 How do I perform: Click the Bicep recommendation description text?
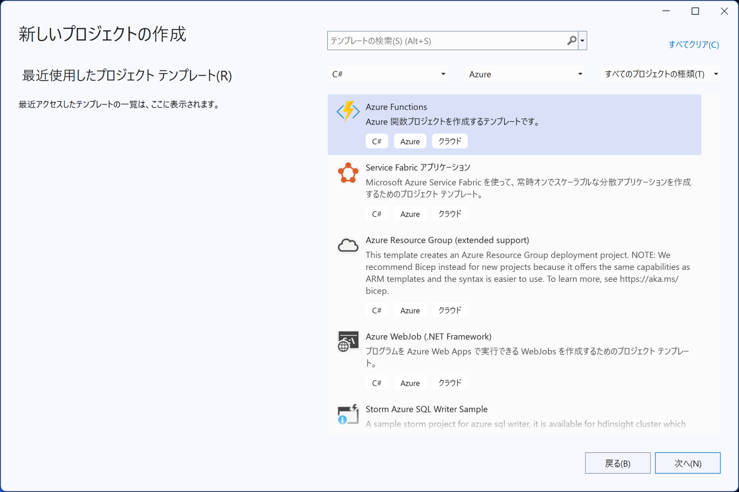[528, 273]
